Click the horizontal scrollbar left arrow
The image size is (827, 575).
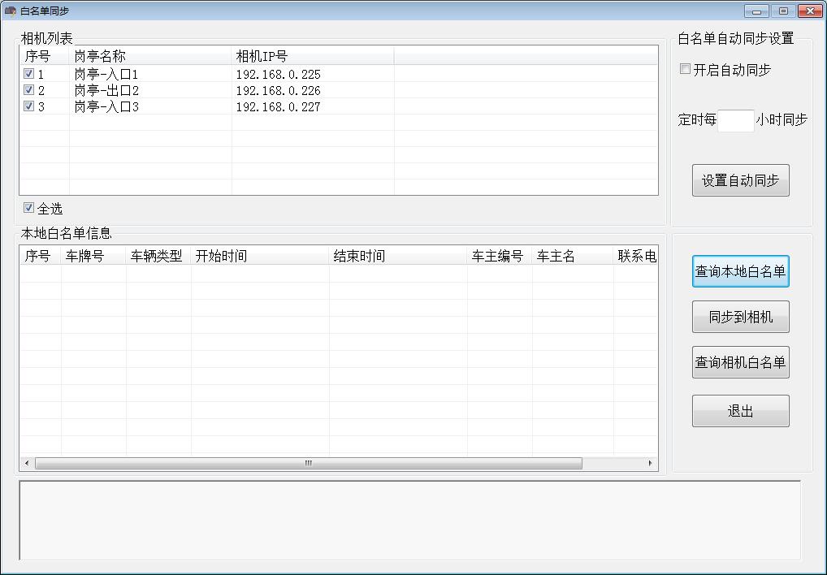27,464
